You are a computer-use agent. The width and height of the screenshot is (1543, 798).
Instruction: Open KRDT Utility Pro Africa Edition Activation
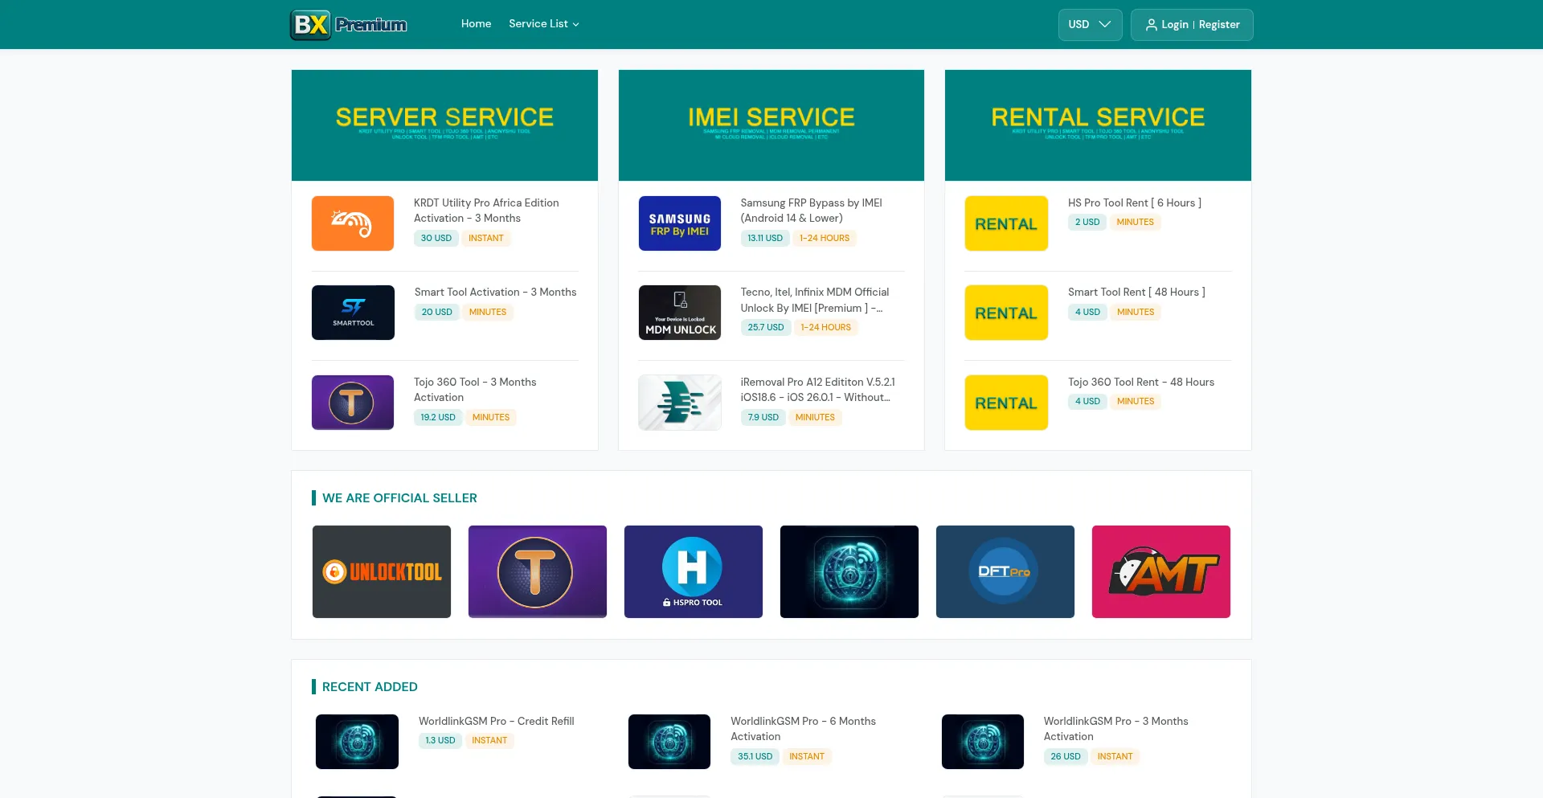coord(486,211)
